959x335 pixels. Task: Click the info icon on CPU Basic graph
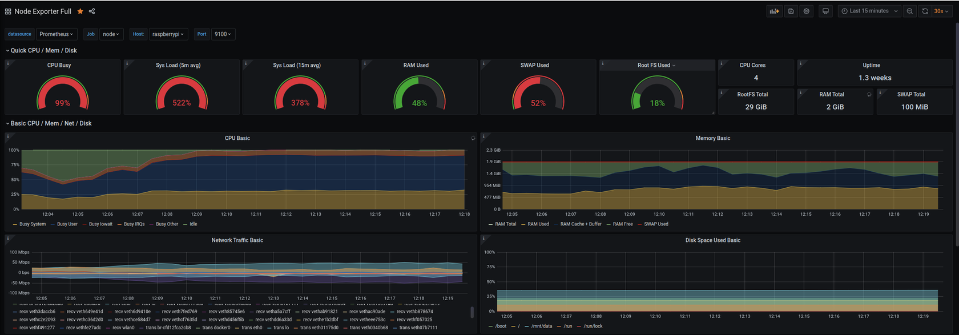click(8, 136)
